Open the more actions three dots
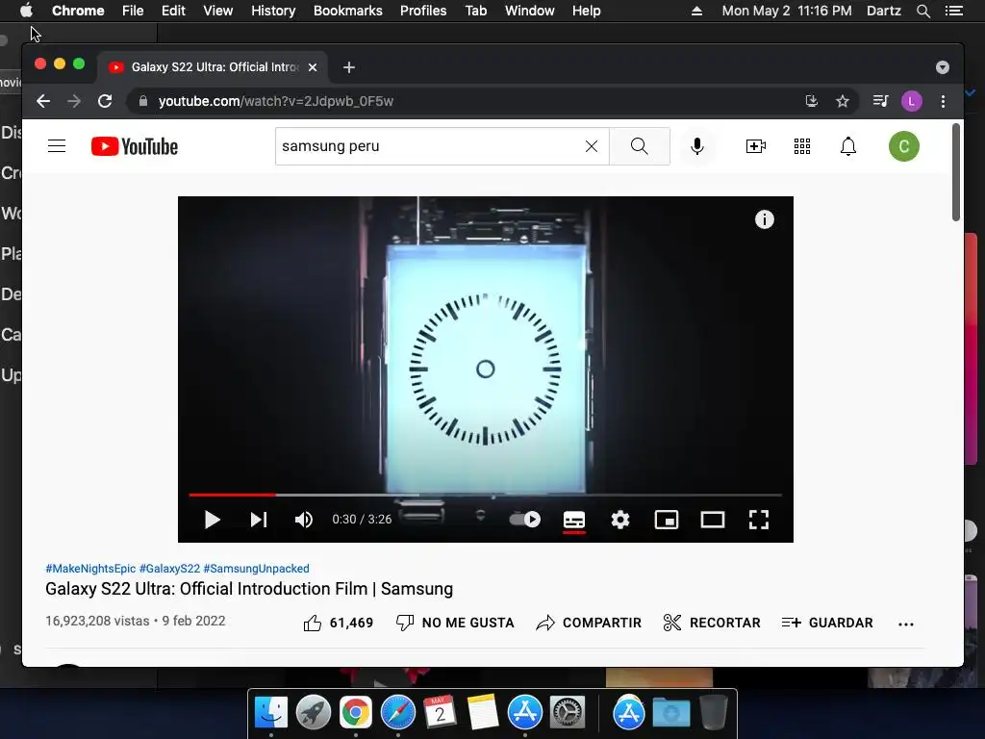The width and height of the screenshot is (985, 739). click(x=906, y=624)
